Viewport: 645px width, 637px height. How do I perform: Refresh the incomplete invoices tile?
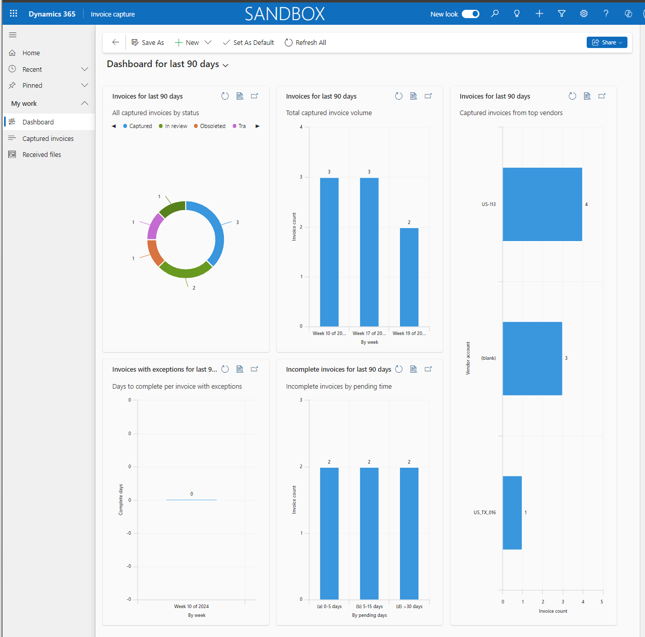click(399, 369)
